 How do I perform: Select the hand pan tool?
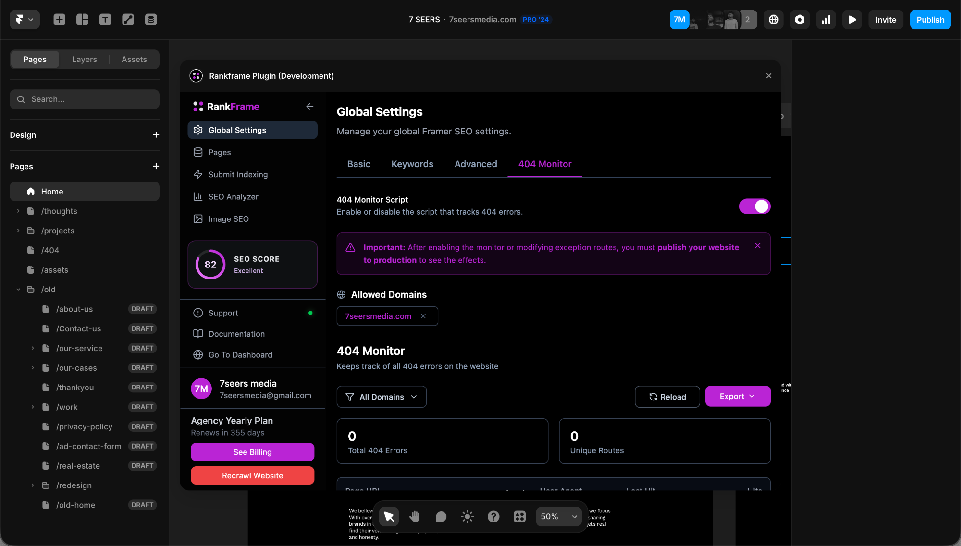[x=414, y=516]
